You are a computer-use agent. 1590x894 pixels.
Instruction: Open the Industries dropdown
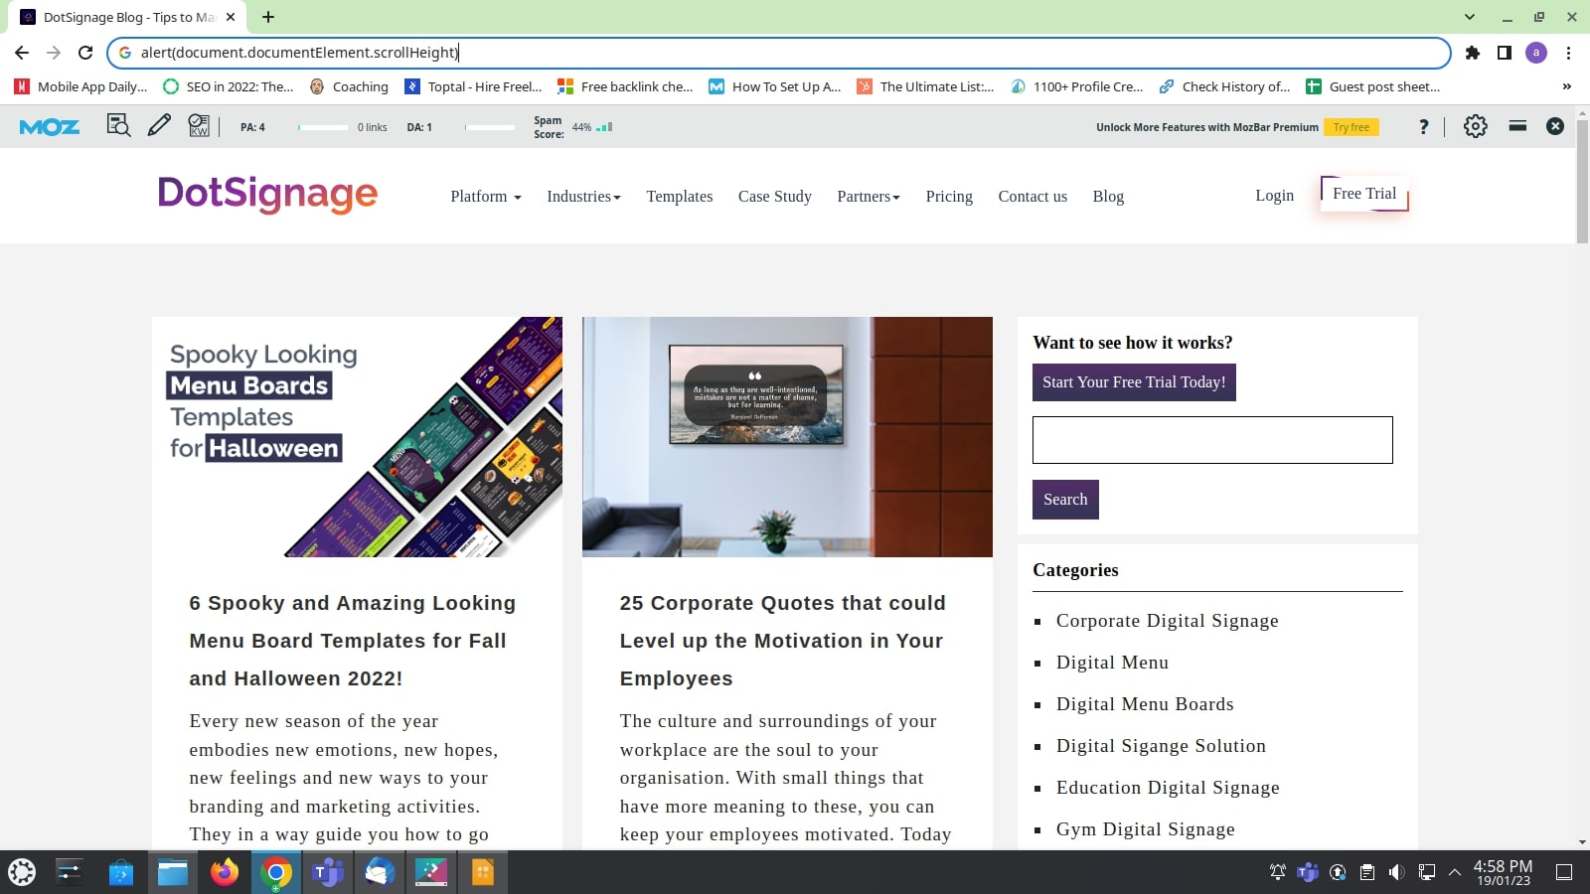point(583,196)
